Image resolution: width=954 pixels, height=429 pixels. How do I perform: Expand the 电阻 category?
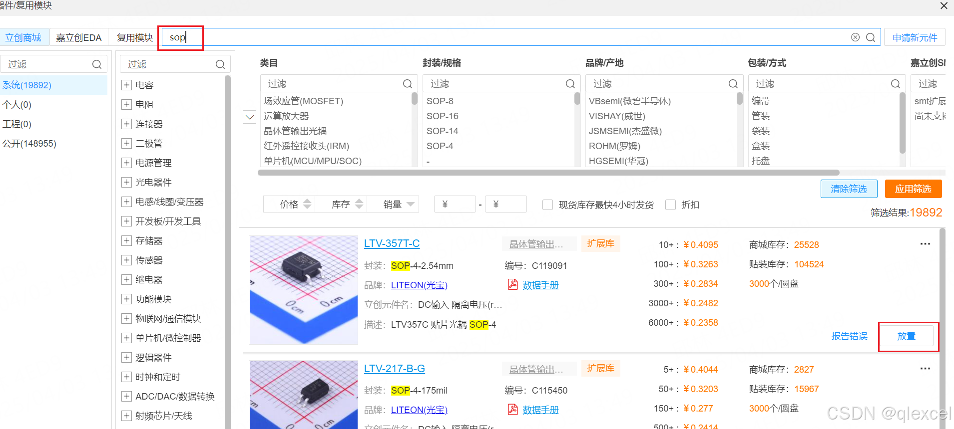[x=126, y=104]
